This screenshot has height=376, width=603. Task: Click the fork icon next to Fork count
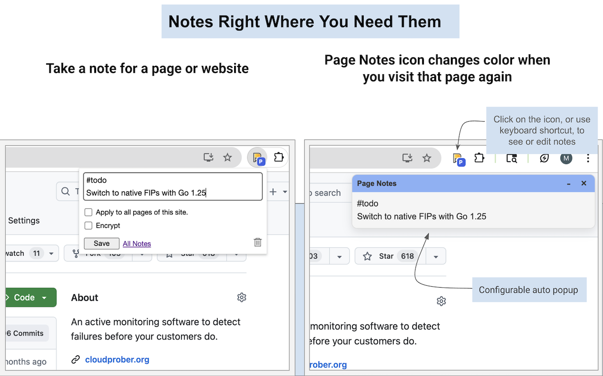pyautogui.click(x=77, y=253)
